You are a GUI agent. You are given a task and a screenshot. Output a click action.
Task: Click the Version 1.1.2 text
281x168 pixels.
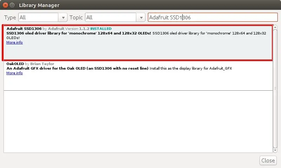coord(77,29)
